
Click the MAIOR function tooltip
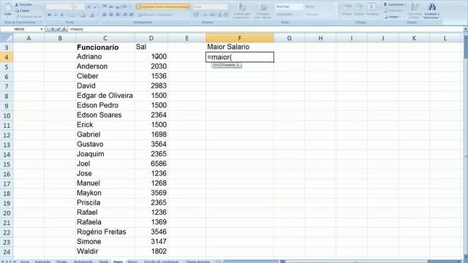[x=226, y=65]
